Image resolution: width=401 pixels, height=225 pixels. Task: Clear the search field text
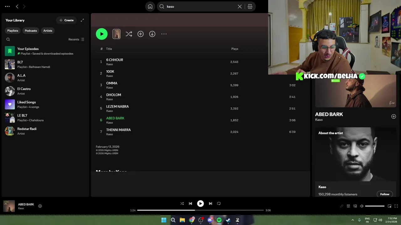coord(240,7)
